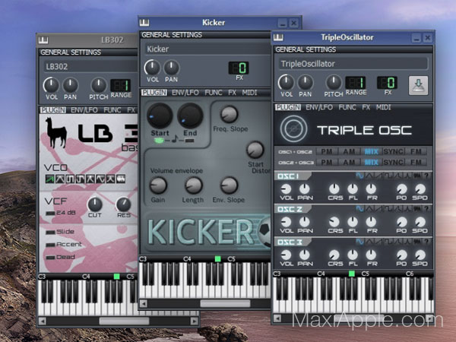Select the noise VCO waveform in LB302

[x=121, y=179]
